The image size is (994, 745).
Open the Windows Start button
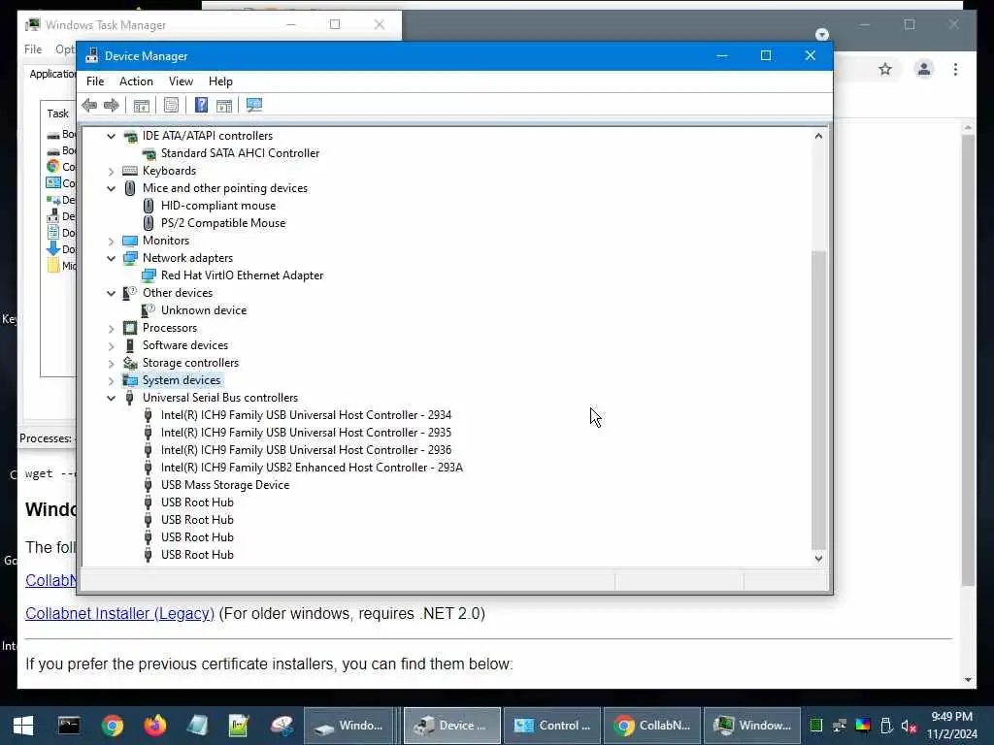(23, 726)
